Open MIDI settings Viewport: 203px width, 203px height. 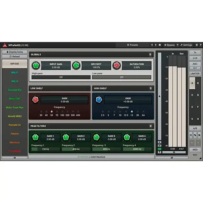click(195, 150)
